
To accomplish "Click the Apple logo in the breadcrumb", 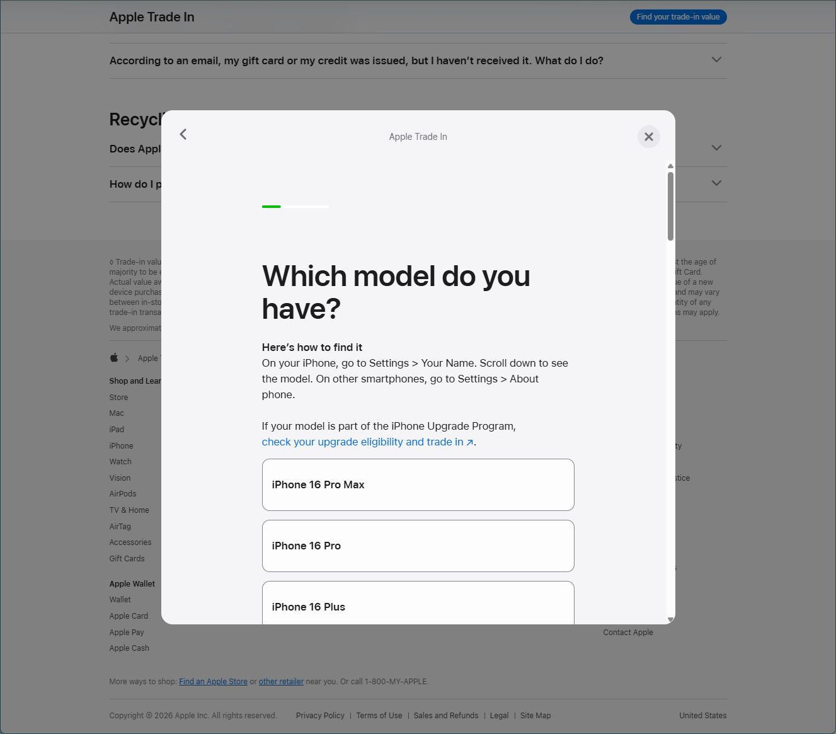I will click(114, 358).
